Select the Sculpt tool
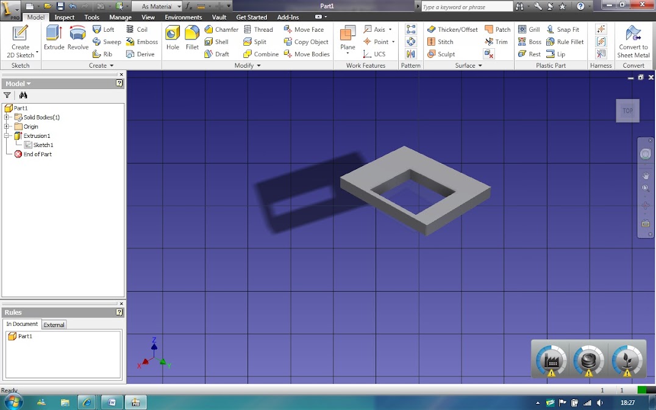Screen dimensions: 656x410 click(x=441, y=54)
